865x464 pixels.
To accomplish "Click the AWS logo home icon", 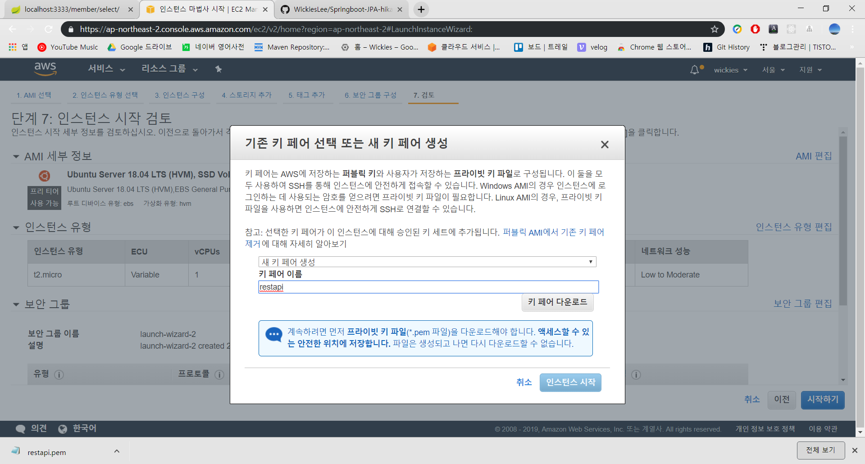I will click(45, 69).
